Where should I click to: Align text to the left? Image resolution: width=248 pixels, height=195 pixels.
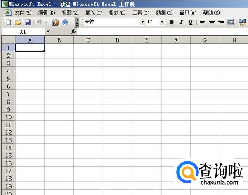202,22
